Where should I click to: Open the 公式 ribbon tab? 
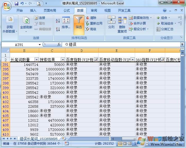66,11
